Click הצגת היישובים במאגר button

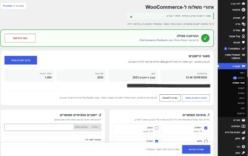pyautogui.click(x=196, y=98)
